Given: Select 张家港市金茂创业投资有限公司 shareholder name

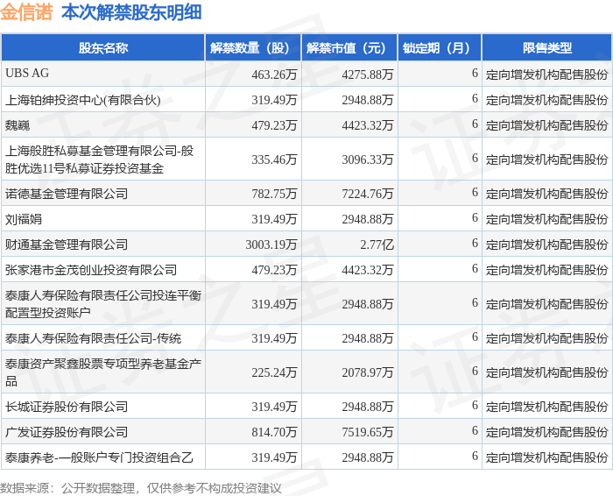Looking at the screenshot, I should [x=91, y=270].
